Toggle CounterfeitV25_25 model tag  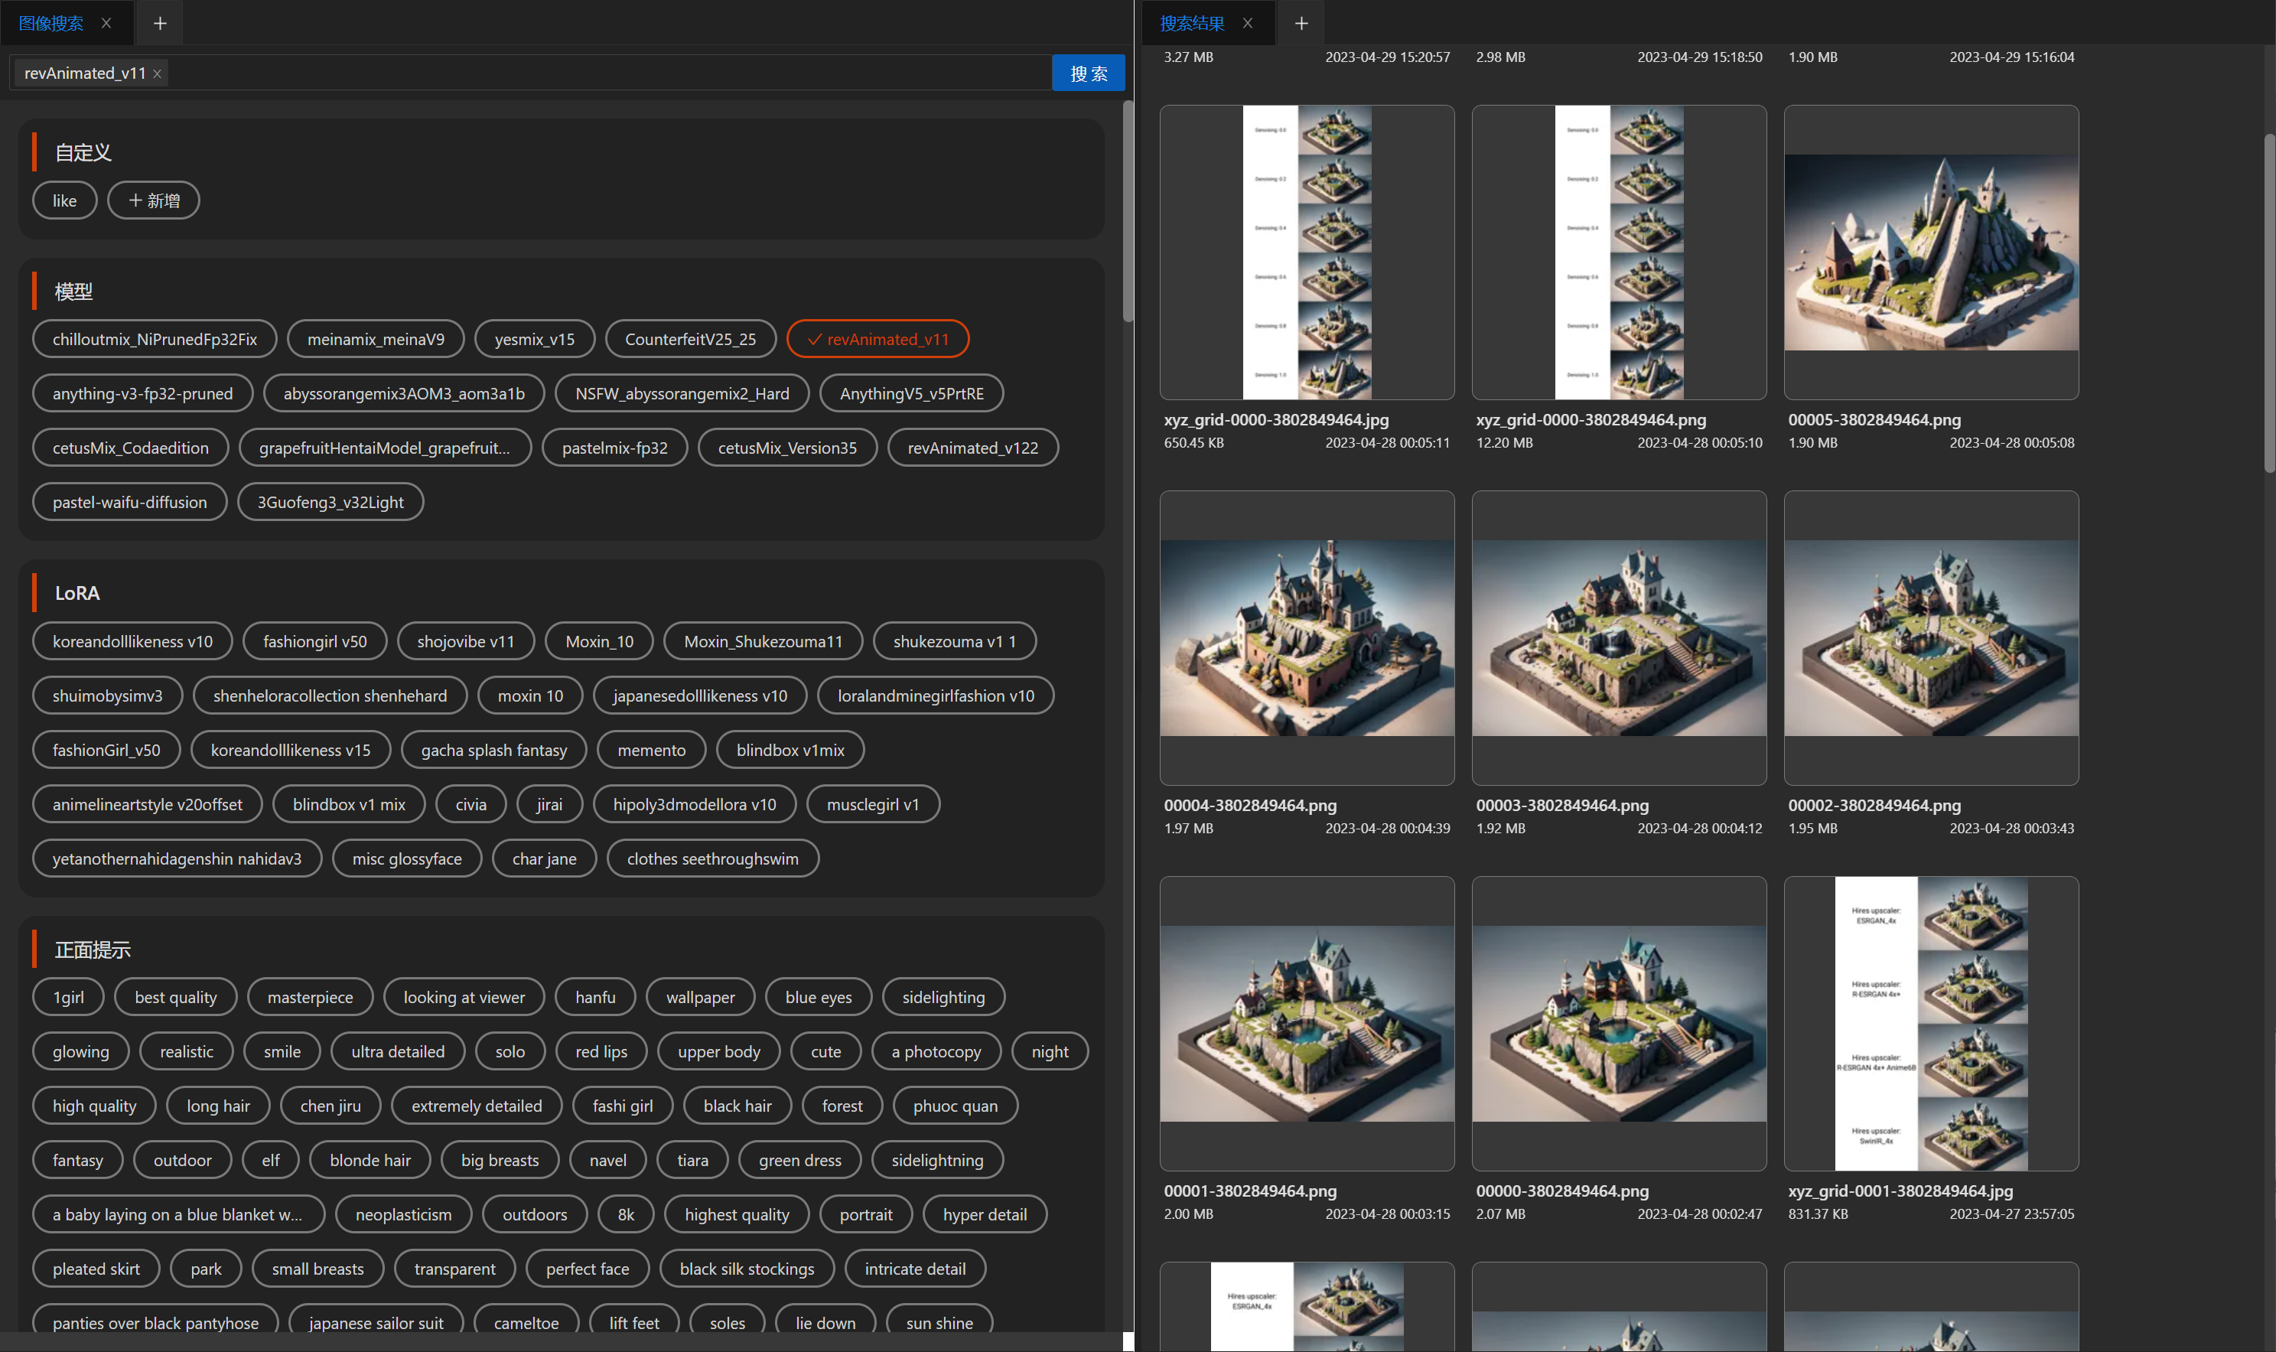coord(690,339)
